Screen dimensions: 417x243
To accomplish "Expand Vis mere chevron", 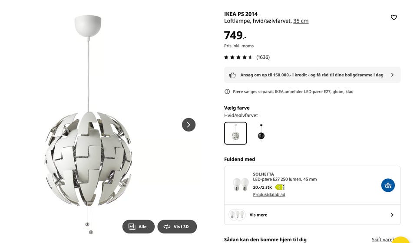I will [x=392, y=215].
